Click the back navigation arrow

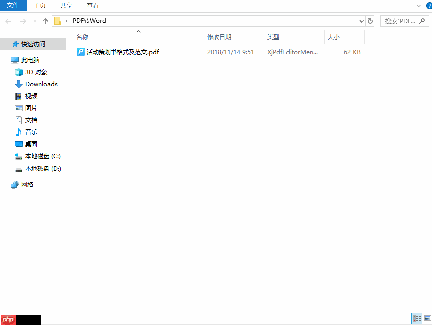8,21
